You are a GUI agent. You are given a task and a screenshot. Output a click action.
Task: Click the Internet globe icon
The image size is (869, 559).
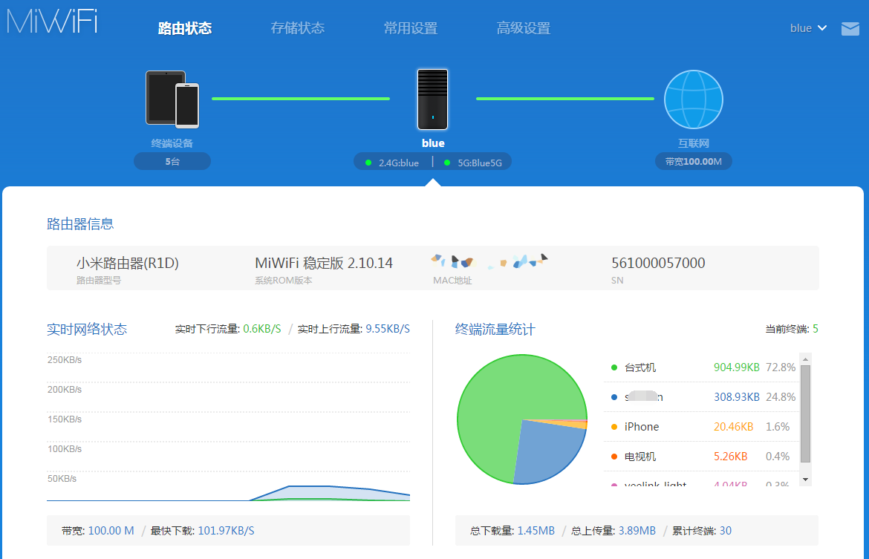click(693, 99)
